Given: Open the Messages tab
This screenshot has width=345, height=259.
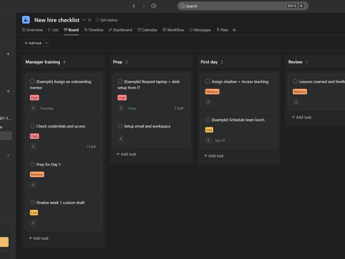Looking at the screenshot, I should click(x=200, y=30).
